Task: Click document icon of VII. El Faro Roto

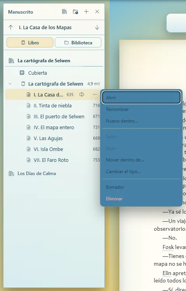Action: 28,160
